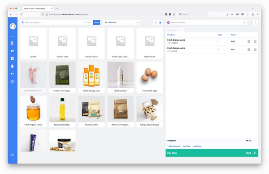Click the Qty column header
Viewport: 269px width, 174px height.
[220, 35]
